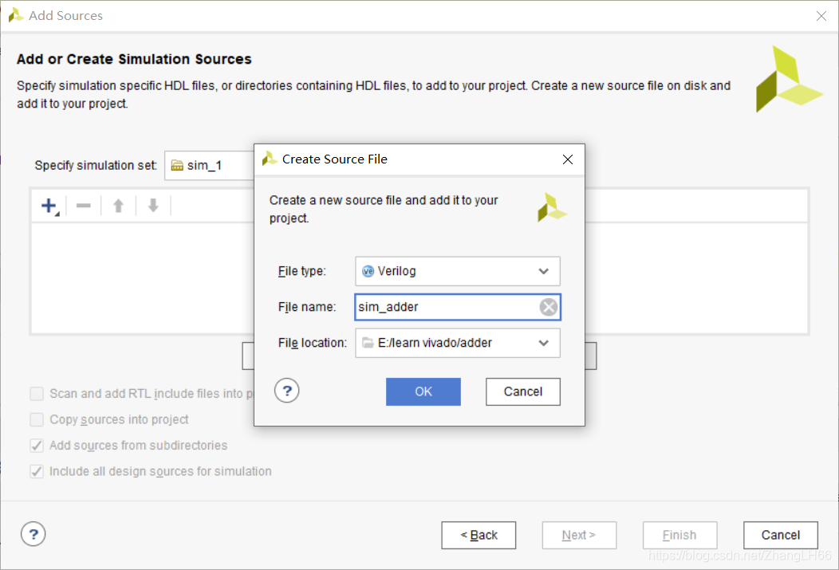This screenshot has height=570, width=839.
Task: Click the Add files plus icon
Action: tap(49, 206)
